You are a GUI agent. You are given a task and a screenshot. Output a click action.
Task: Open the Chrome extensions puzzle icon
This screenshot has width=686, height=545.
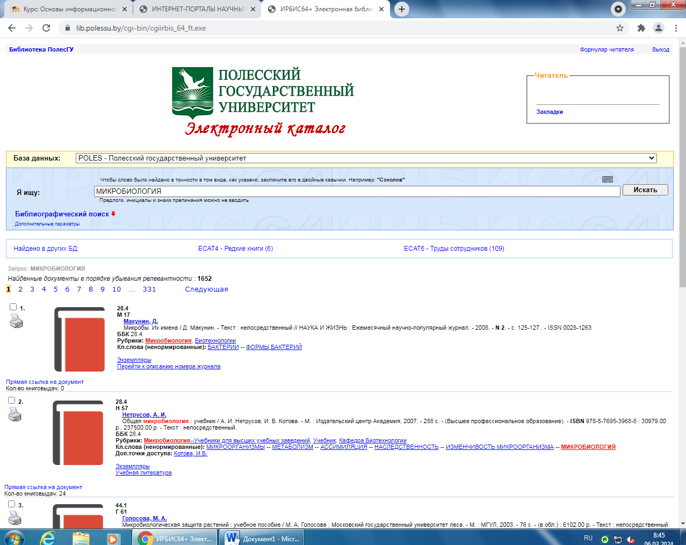click(x=641, y=28)
